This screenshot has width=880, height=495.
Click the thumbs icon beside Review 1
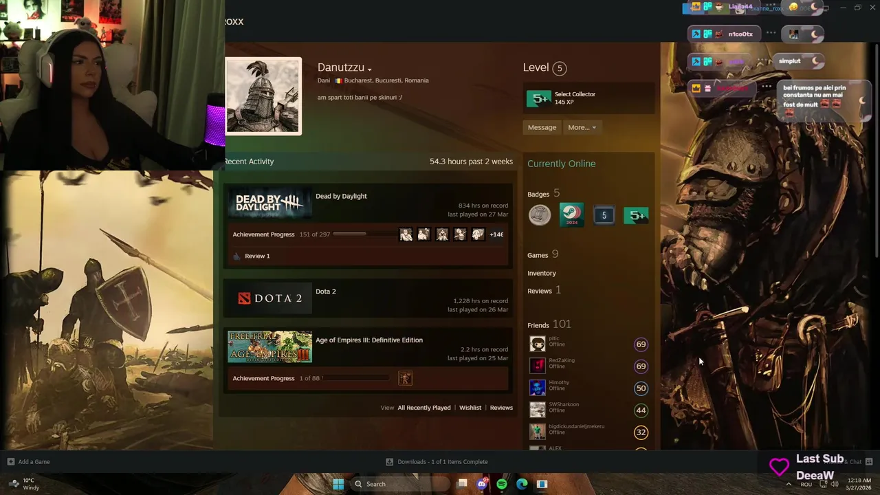point(236,256)
